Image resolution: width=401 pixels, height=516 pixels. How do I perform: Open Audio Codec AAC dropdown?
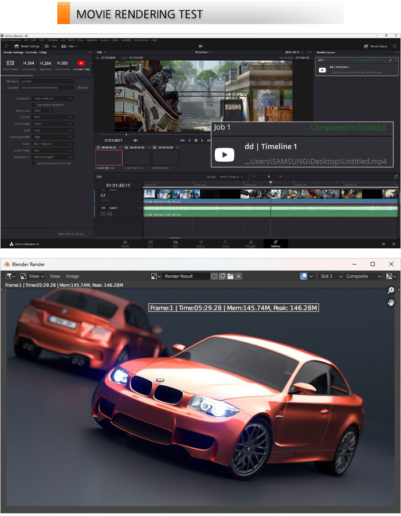click(x=53, y=150)
